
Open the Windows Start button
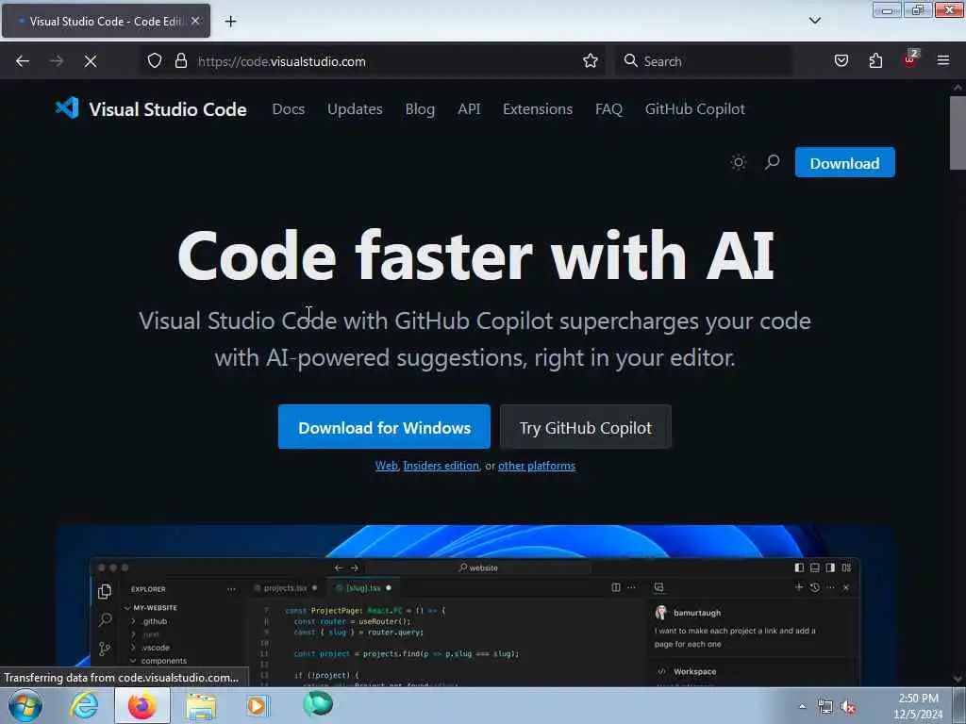25,705
